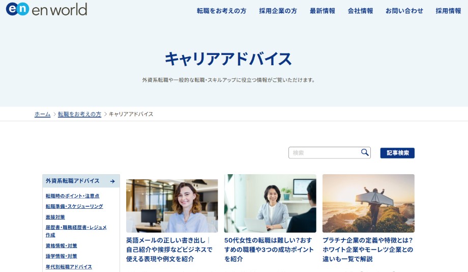Open 資格情報・対策 sidebar link
The image size is (468, 272).
point(61,246)
